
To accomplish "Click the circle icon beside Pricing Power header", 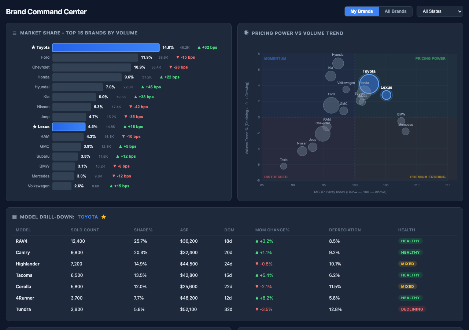I will (x=246, y=33).
